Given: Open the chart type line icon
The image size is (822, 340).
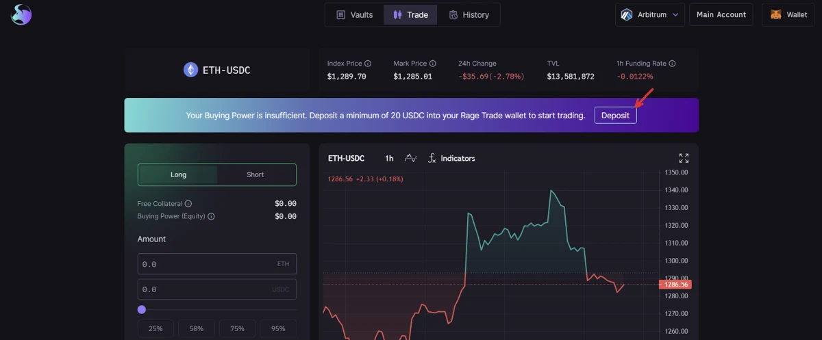Looking at the screenshot, I should click(410, 158).
